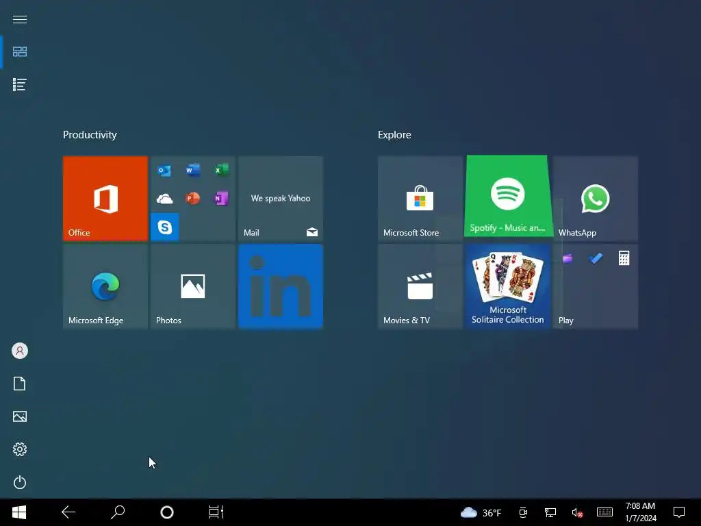
Task: Open Excel from the Office folder tile
Action: (221, 171)
